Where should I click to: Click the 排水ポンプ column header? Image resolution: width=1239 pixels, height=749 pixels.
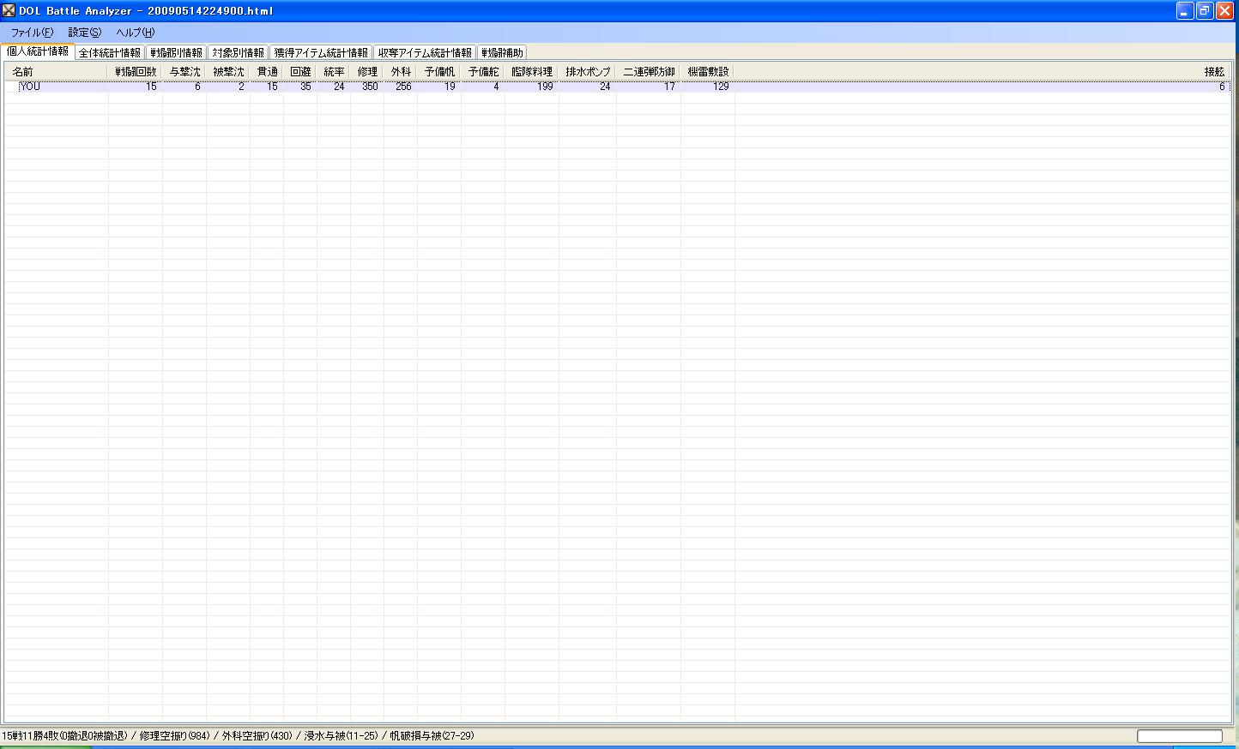point(588,72)
